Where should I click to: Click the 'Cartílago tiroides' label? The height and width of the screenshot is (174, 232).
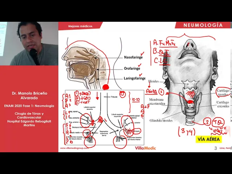click(223, 92)
